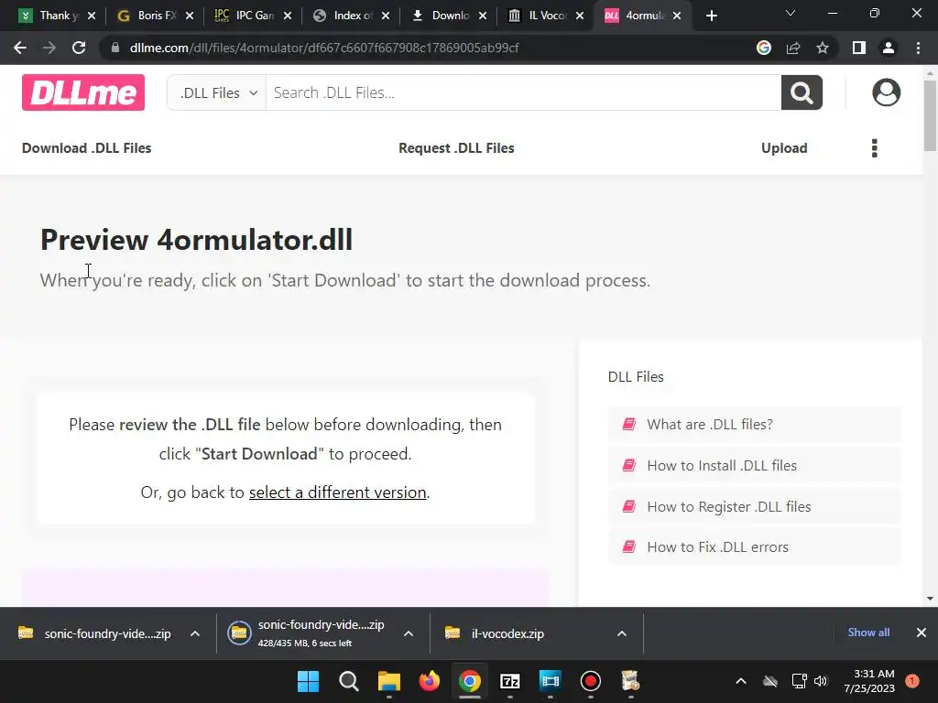The height and width of the screenshot is (703, 938).
Task: Open How to Fix .DLL errors
Action: click(x=755, y=547)
